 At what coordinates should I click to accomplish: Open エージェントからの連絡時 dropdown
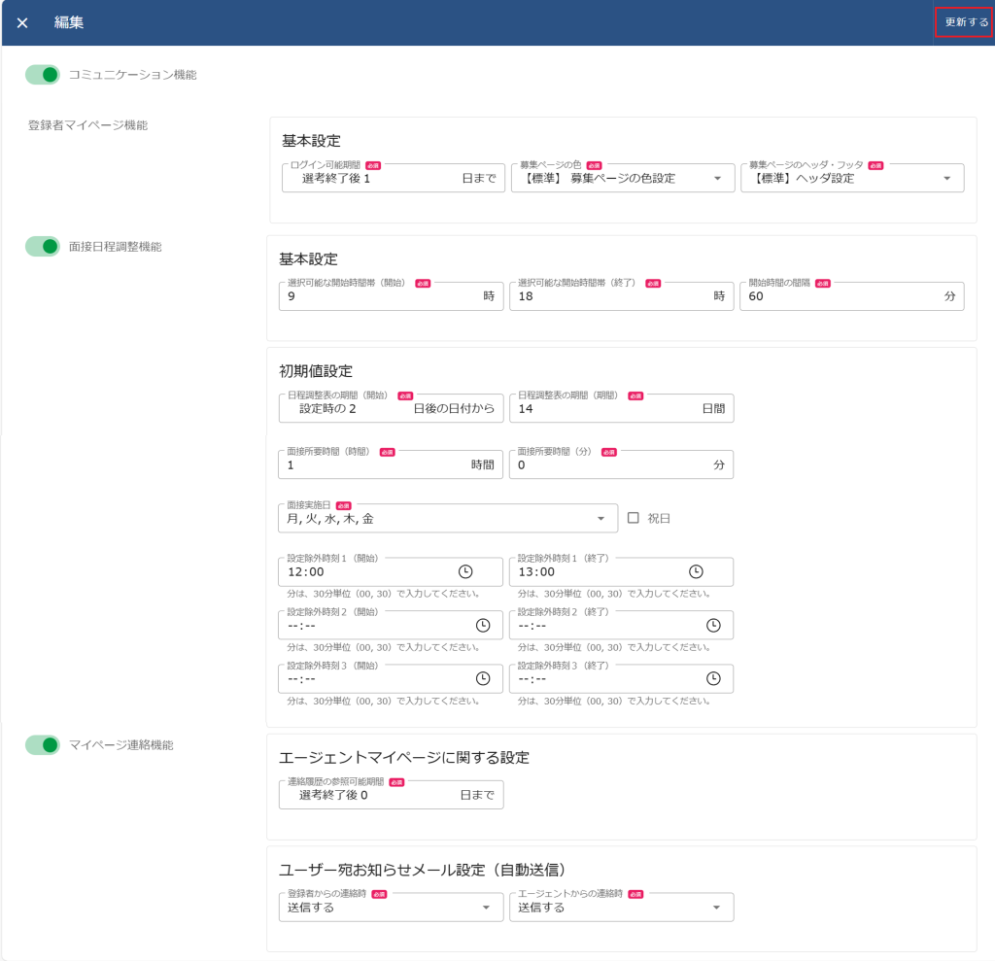[x=717, y=908]
